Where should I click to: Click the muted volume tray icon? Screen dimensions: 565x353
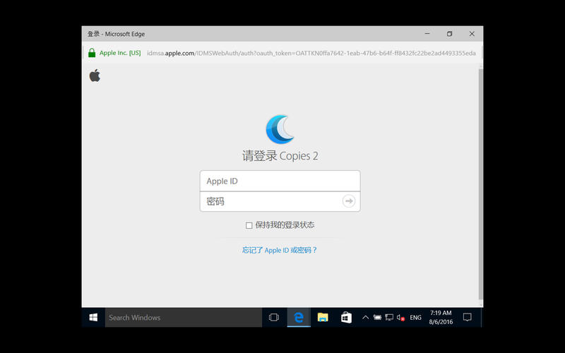400,317
